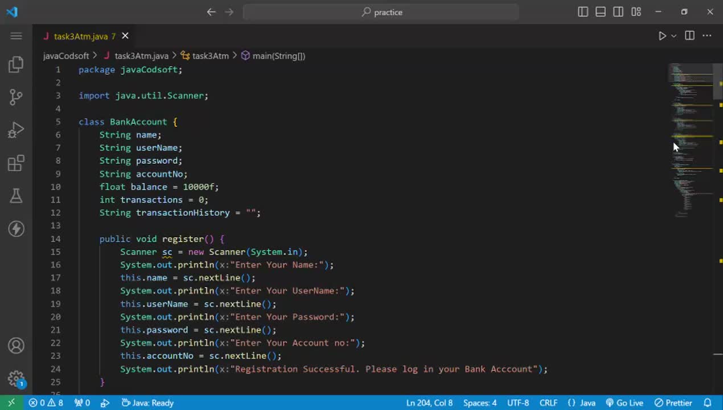Image resolution: width=723 pixels, height=410 pixels.
Task: Open the Manage settings gear
Action: (x=16, y=378)
